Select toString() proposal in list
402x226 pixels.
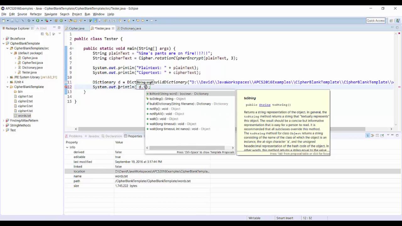pos(190,99)
